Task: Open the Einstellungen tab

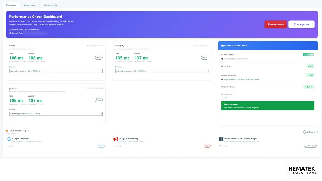Action: (x=30, y=5)
